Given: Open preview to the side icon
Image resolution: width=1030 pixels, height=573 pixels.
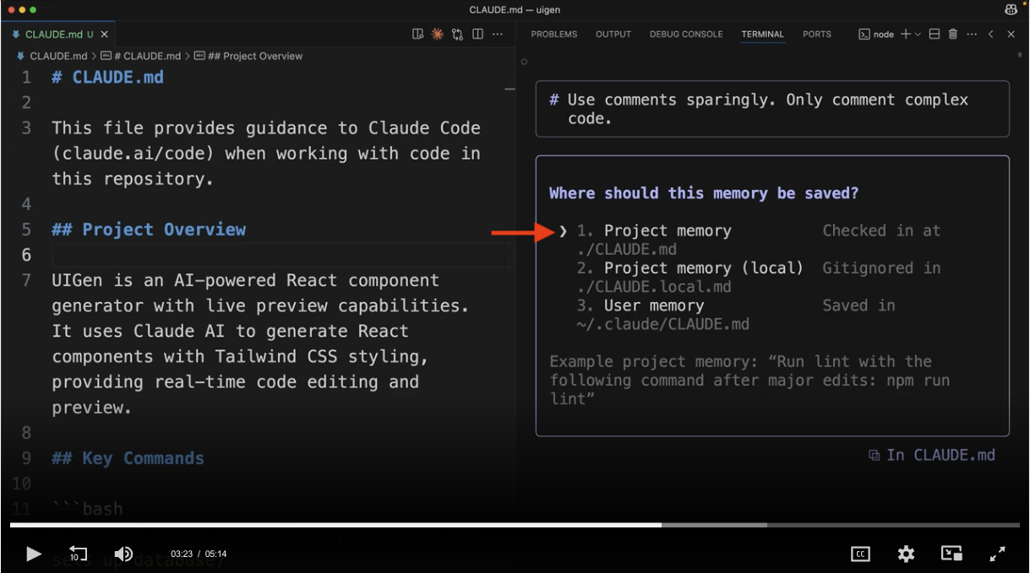Looking at the screenshot, I should click(x=417, y=35).
